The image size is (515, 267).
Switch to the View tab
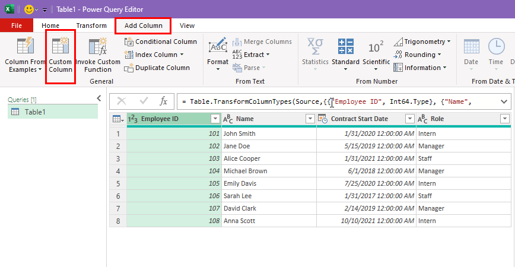point(187,26)
